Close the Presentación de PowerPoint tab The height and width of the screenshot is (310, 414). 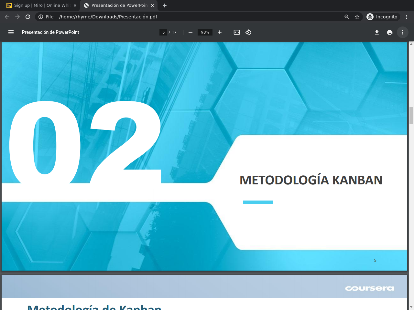click(x=152, y=5)
